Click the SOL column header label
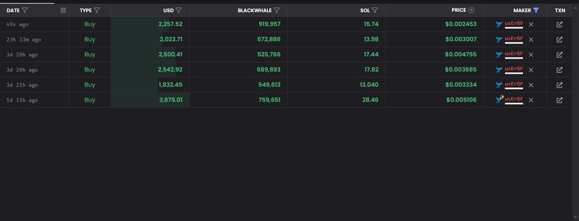 (x=366, y=10)
